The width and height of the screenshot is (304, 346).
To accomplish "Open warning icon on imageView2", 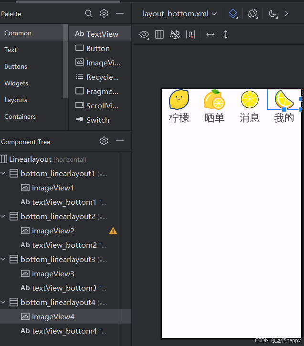I will tap(113, 231).
